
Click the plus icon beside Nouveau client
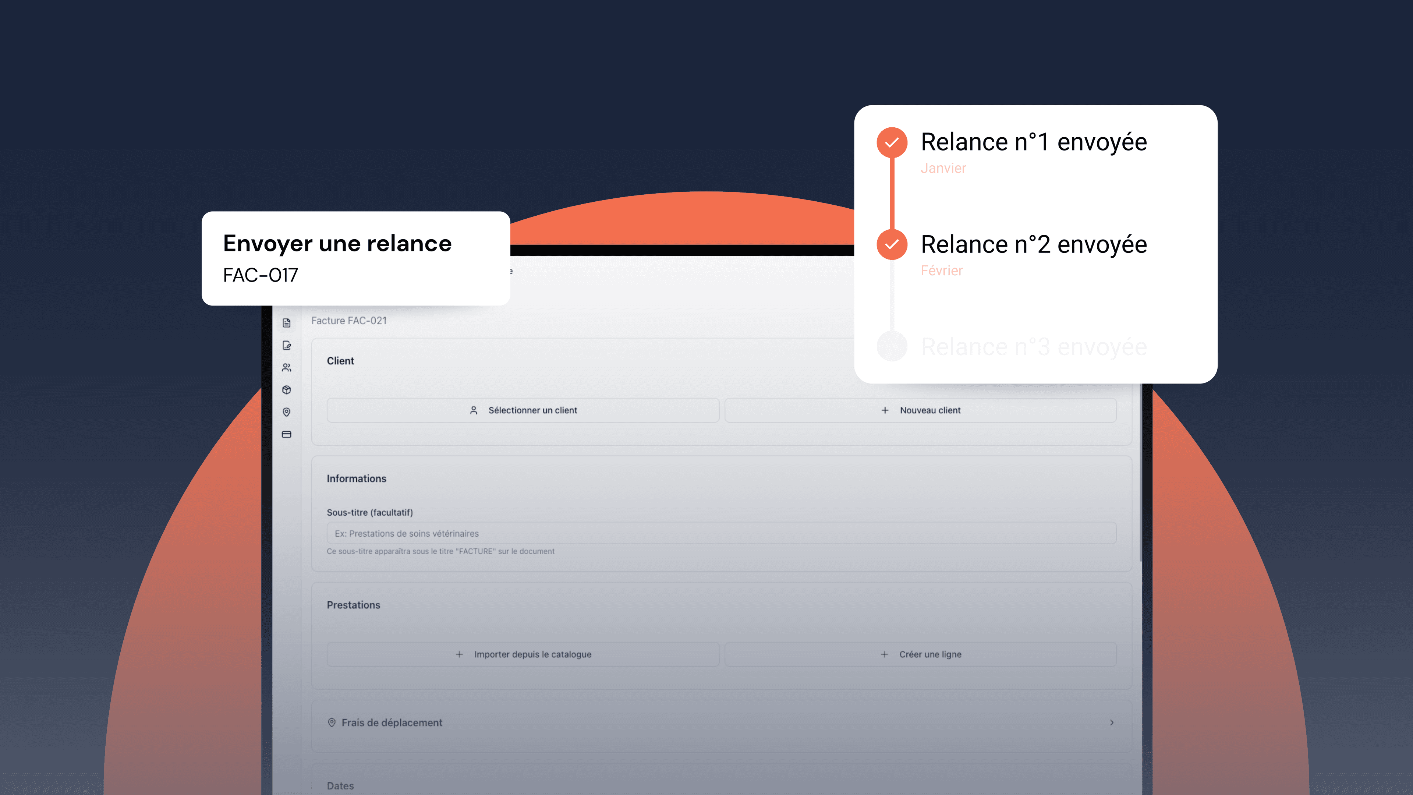[x=885, y=410]
